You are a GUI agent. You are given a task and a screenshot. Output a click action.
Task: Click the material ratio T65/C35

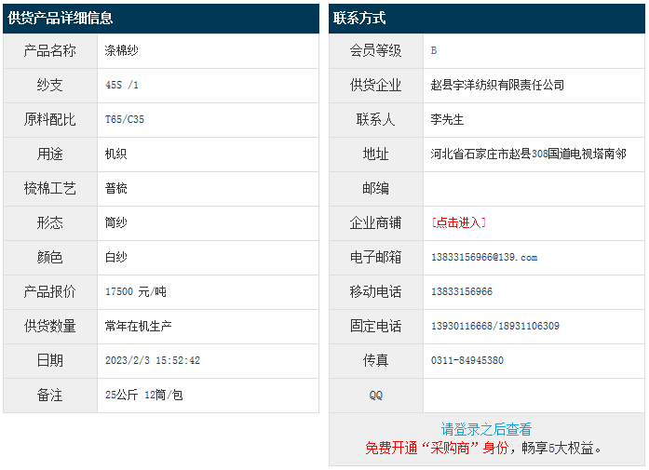[x=125, y=119]
